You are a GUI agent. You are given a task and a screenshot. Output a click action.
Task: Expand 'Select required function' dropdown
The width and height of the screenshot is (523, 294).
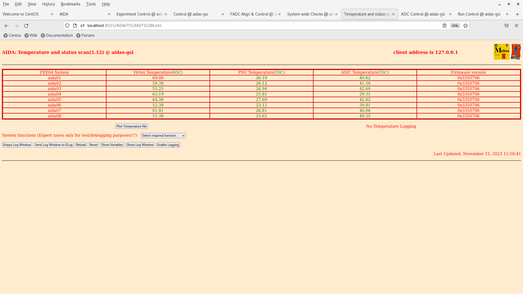[163, 136]
